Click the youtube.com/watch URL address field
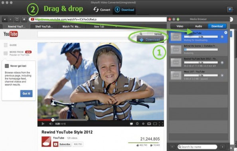237x151 pixels. (98, 19)
